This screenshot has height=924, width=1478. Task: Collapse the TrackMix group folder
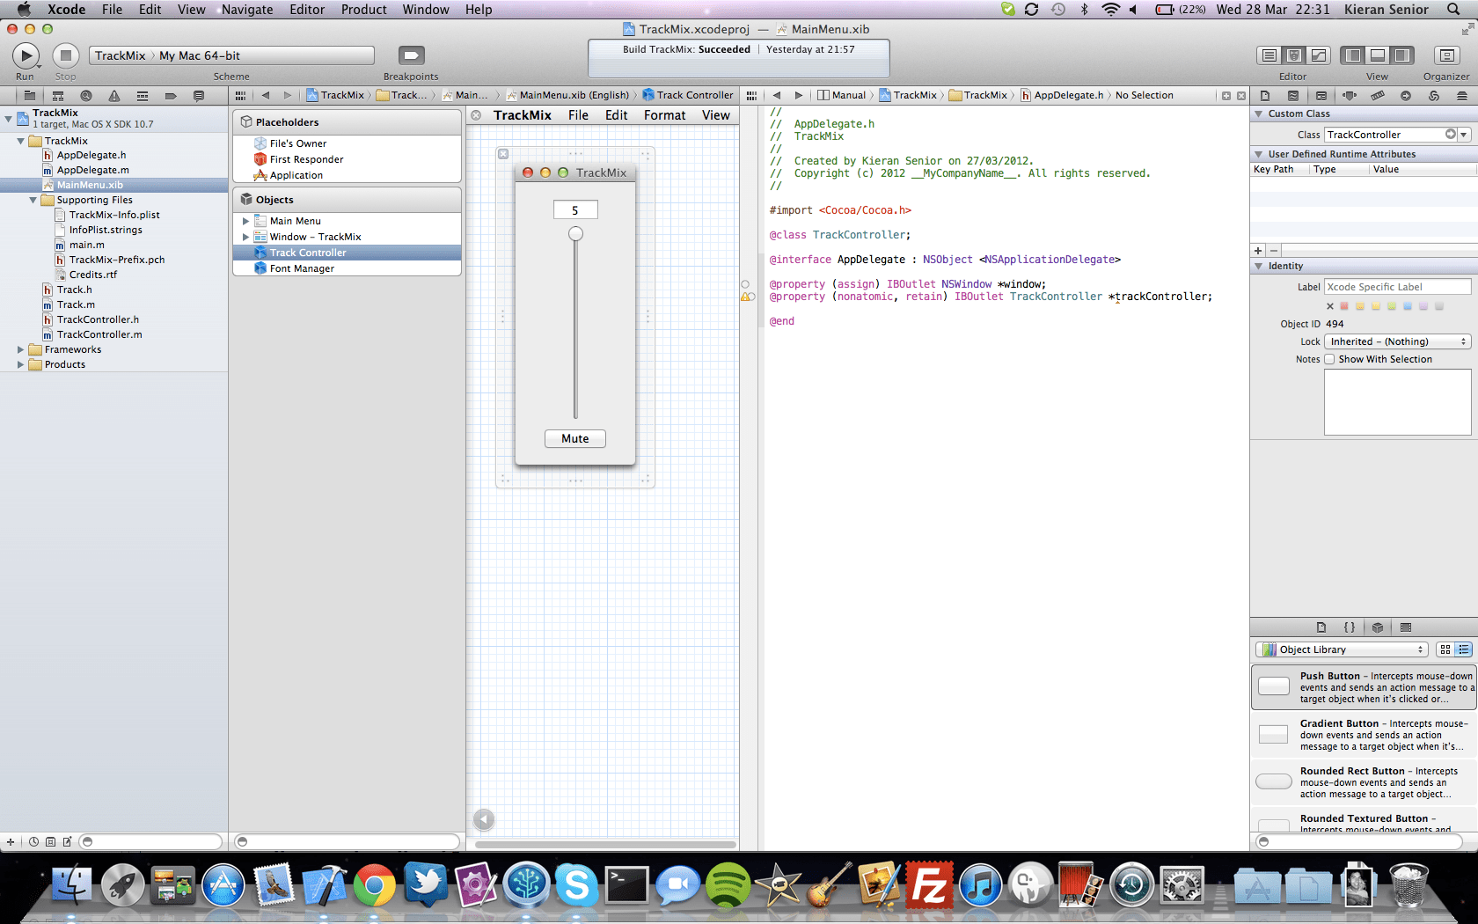(20, 141)
